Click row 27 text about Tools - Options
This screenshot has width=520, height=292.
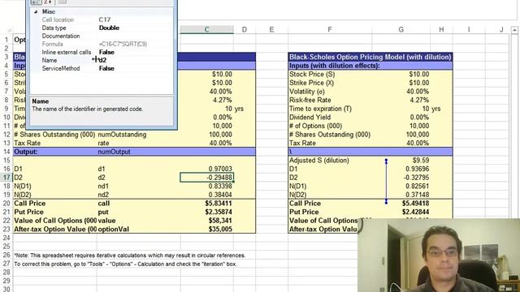click(125, 264)
